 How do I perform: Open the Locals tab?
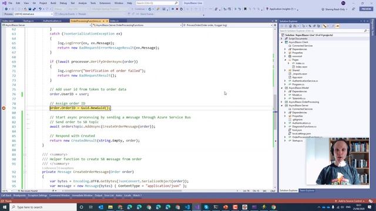coord(127,195)
